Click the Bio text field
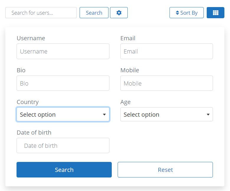 (x=63, y=83)
